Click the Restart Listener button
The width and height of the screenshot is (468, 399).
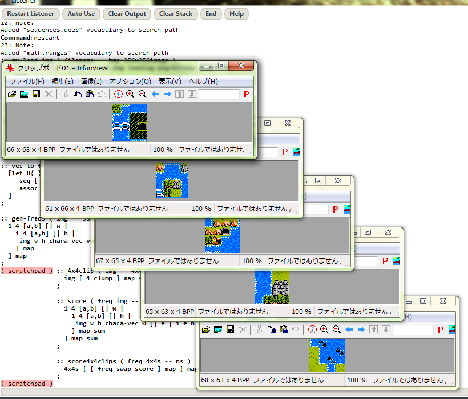point(30,14)
